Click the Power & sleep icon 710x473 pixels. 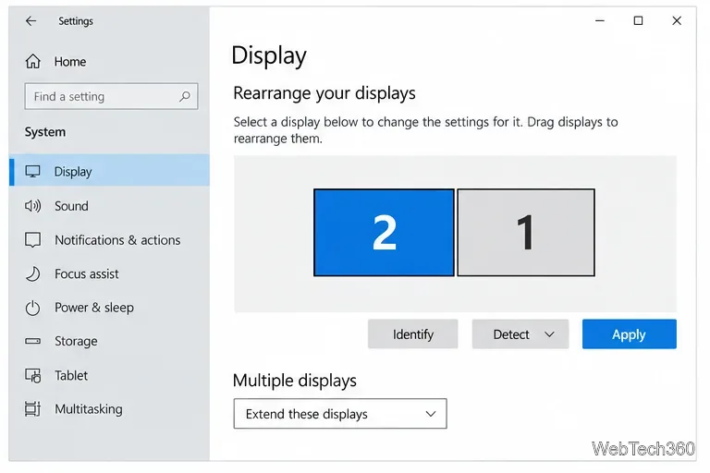click(x=32, y=308)
